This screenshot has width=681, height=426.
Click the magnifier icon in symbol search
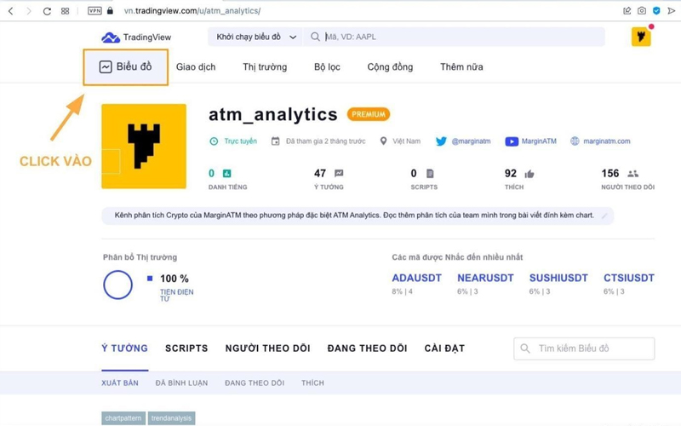pos(315,37)
